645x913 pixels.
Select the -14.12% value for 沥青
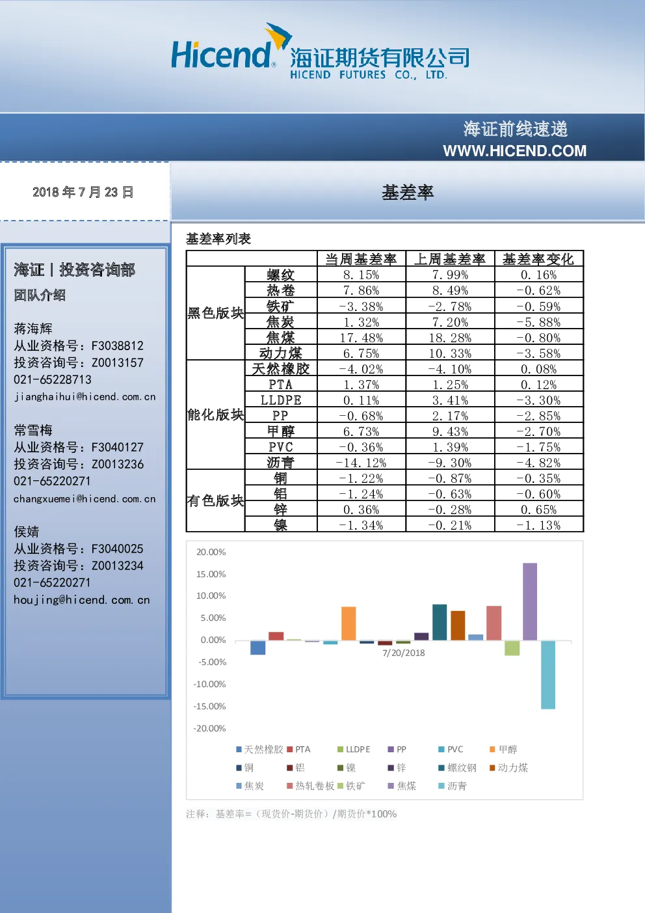tap(361, 463)
